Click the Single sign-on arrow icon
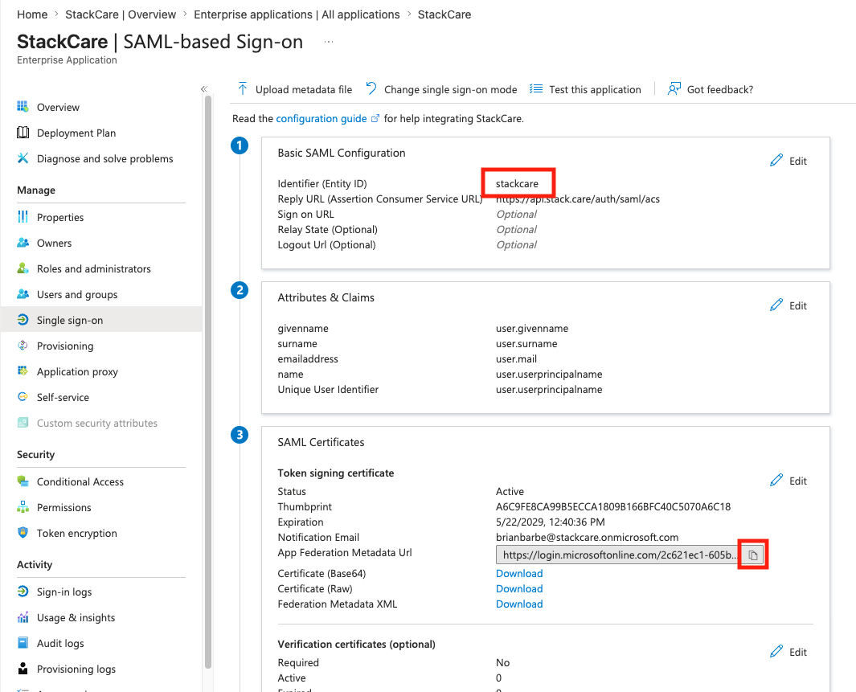This screenshot has width=856, height=692. point(23,319)
